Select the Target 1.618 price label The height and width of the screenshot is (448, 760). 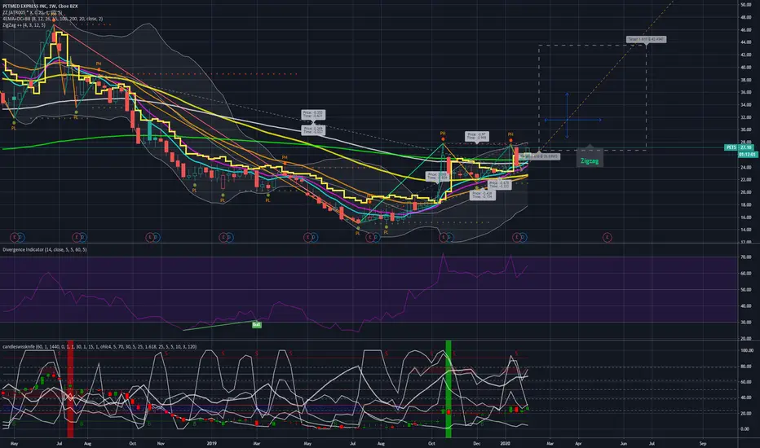[x=646, y=39]
